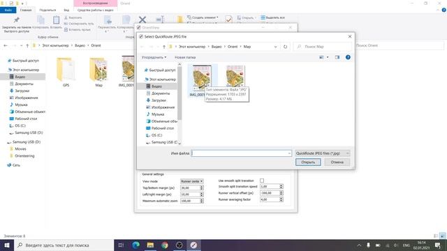The image size is (447, 251).
Task: Refresh the Map folder listing in dialog
Action: click(x=285, y=47)
